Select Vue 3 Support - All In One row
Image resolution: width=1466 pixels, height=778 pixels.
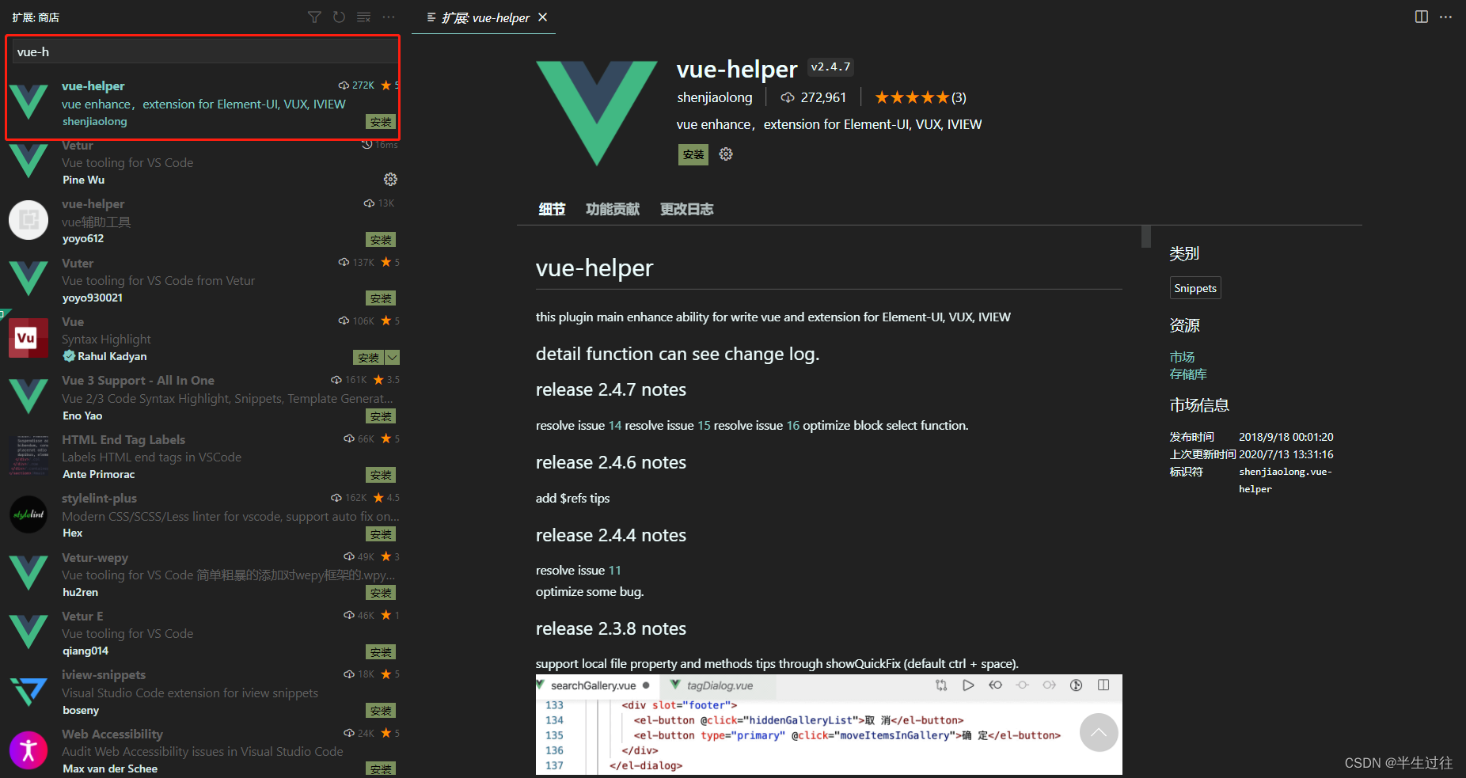203,398
